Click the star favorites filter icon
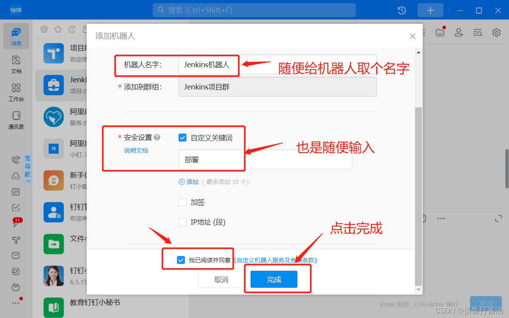Image resolution: width=509 pixels, height=318 pixels. (x=58, y=29)
